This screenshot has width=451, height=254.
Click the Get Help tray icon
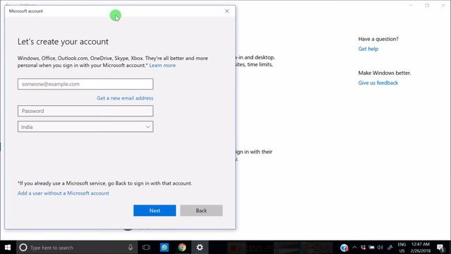pyautogui.click(x=344, y=248)
